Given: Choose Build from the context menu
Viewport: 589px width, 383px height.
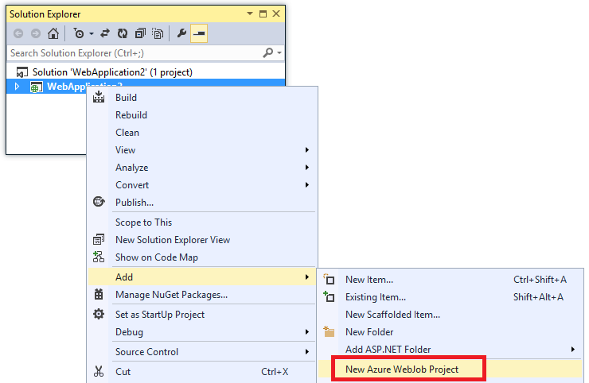Looking at the screenshot, I should [x=202, y=98].
